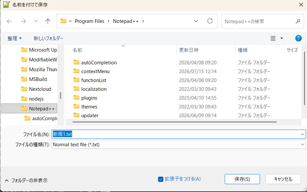Refresh the Notepad++ folder view
Screen dimensions: 307x192
[x=210, y=21]
